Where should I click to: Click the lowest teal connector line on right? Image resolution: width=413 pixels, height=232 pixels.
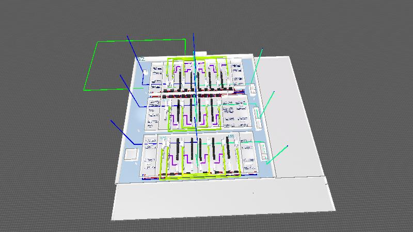[277, 155]
